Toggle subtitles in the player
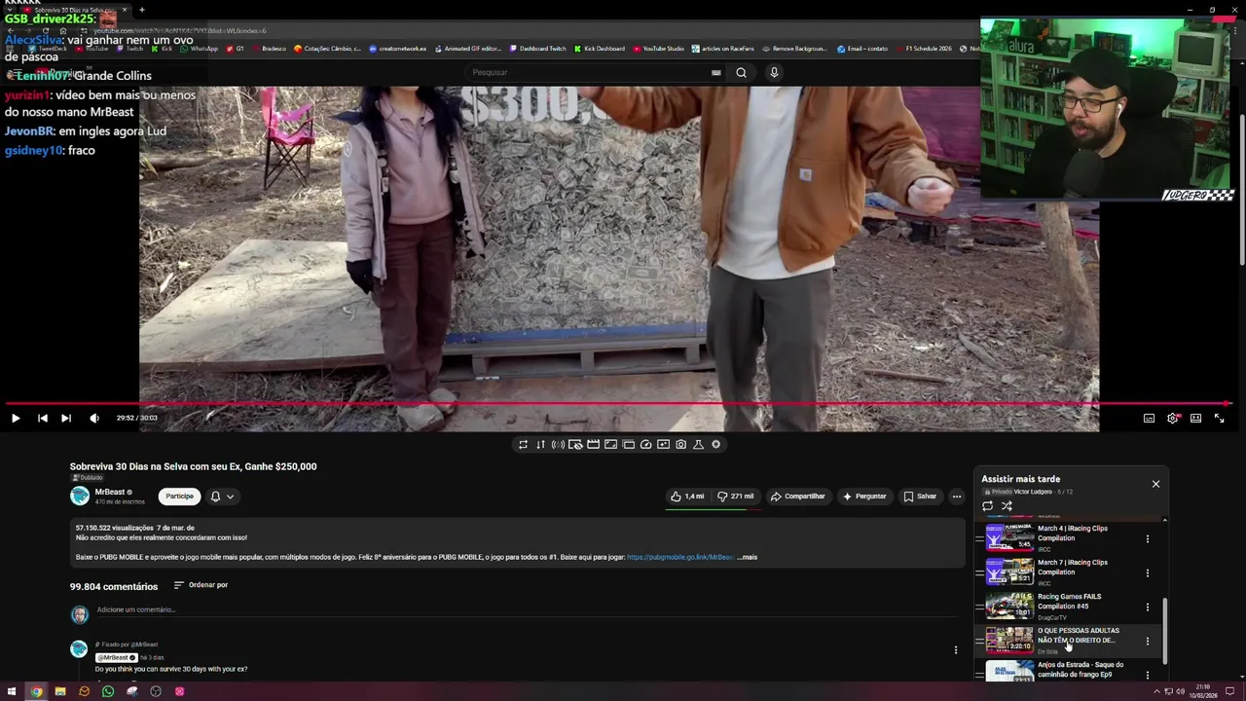1246x701 pixels. (1149, 418)
